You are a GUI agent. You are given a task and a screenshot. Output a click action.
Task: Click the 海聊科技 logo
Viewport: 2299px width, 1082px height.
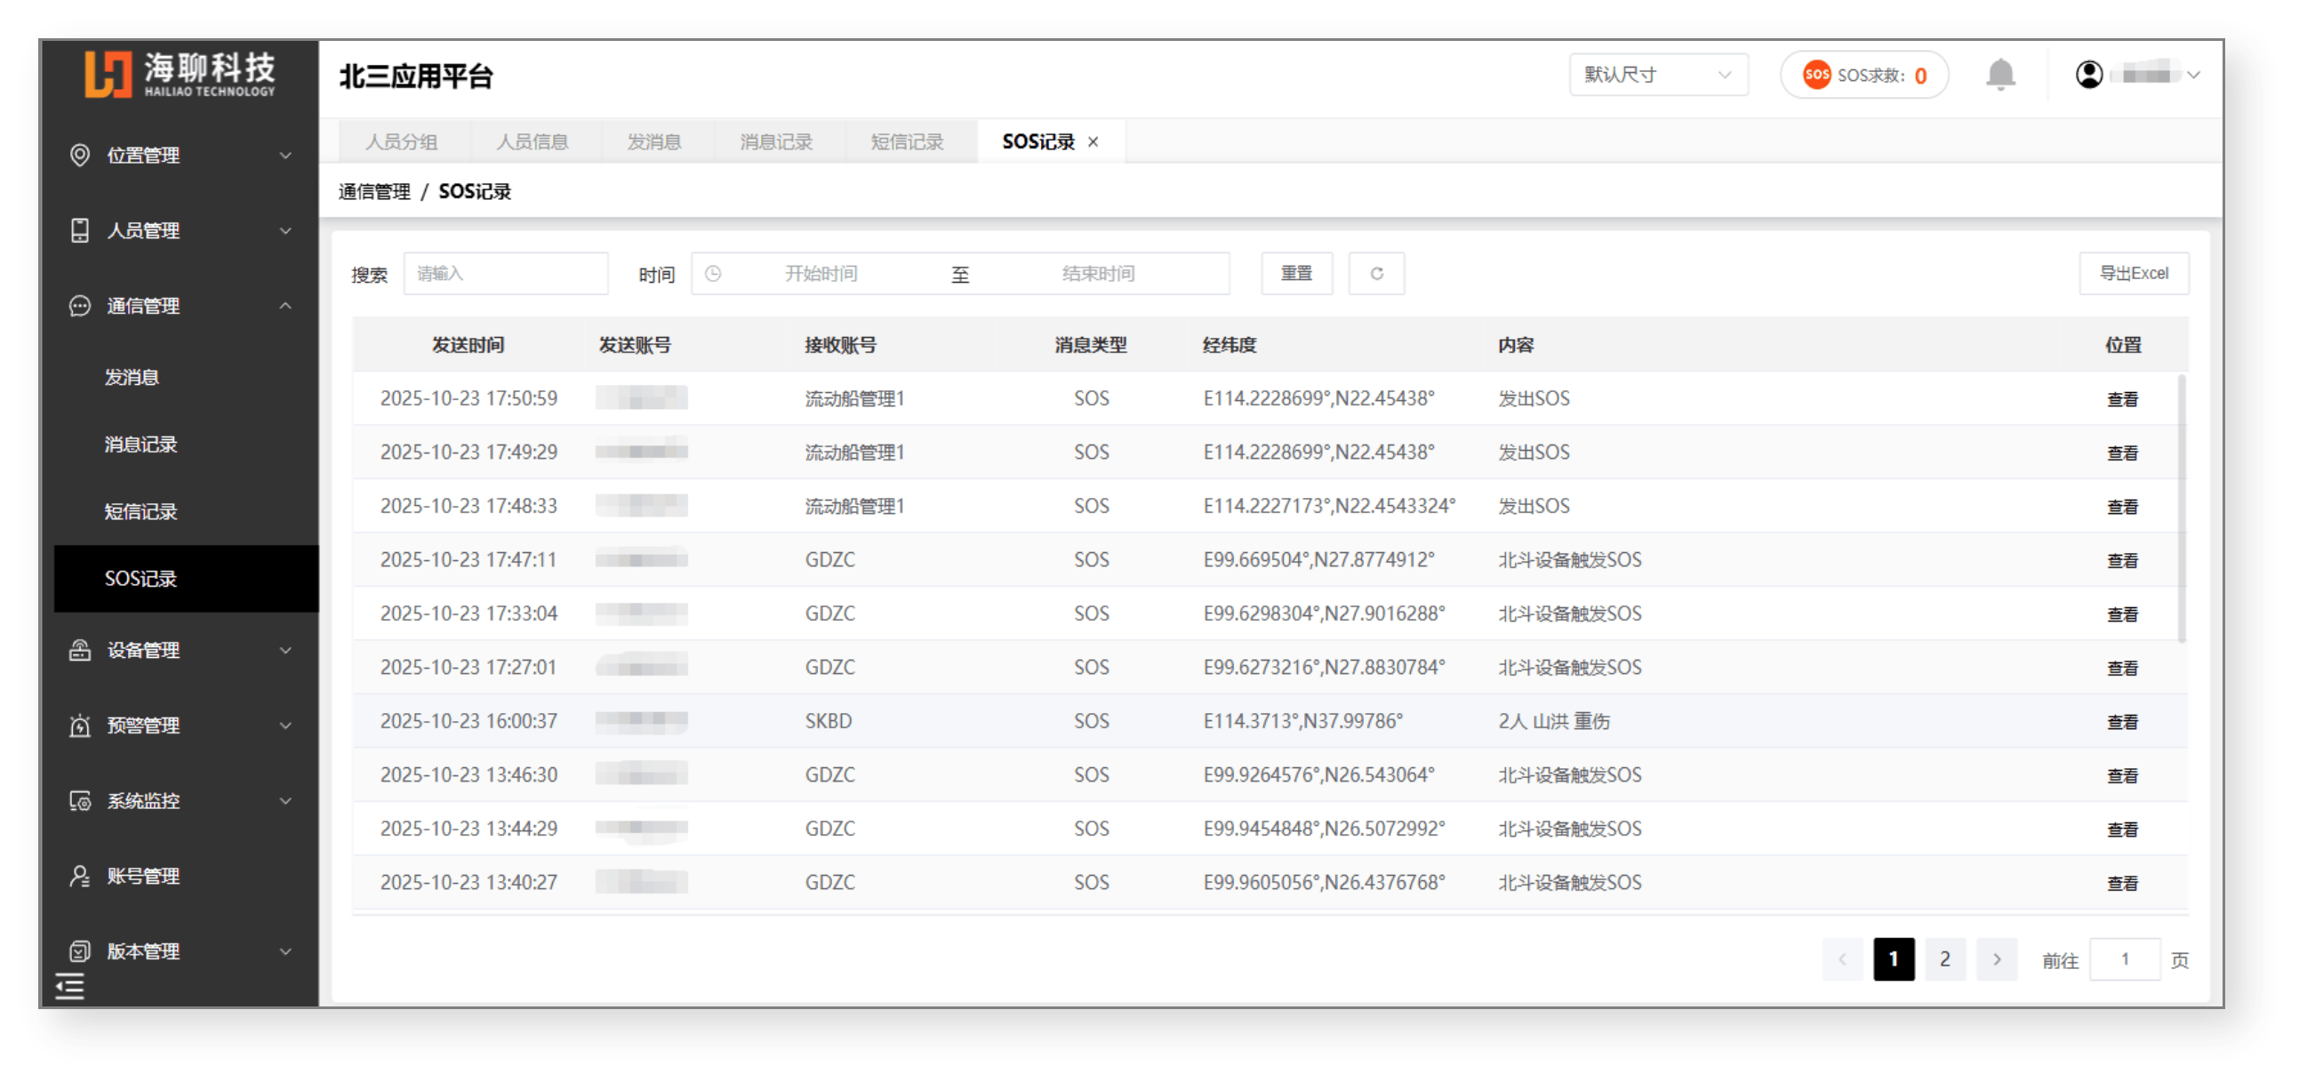click(x=180, y=74)
